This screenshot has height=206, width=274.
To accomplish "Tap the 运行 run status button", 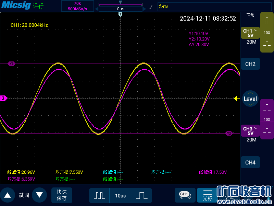I will coord(38,6).
